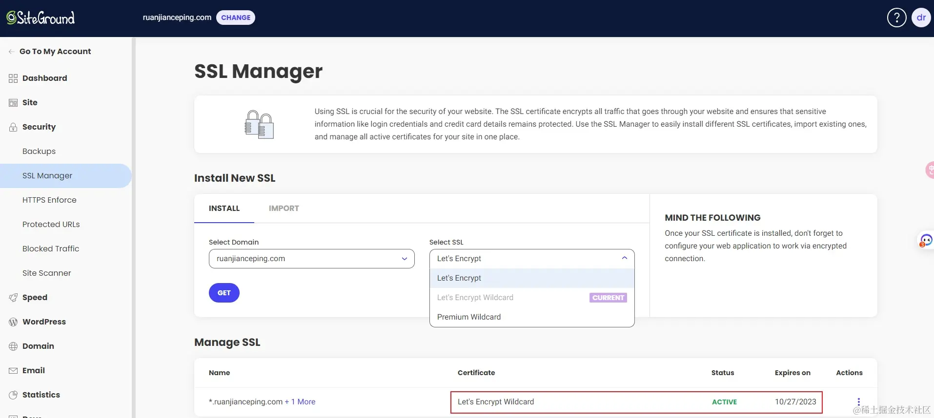Click the 10/27/2023 expiry date
Screen dimensions: 934x418
(x=795, y=402)
